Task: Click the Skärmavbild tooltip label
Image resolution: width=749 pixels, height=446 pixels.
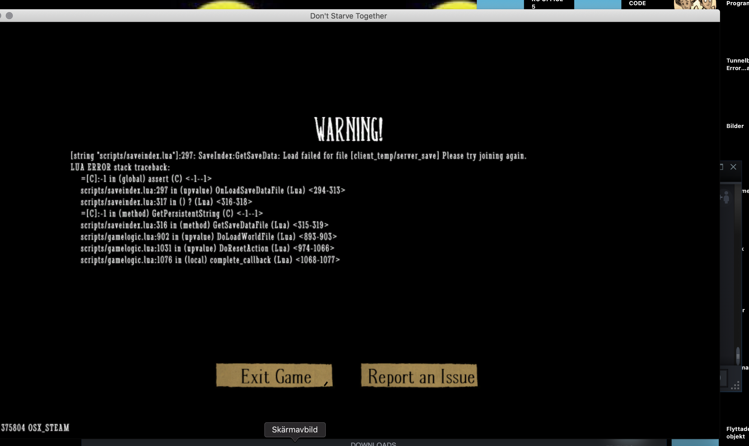Action: pyautogui.click(x=294, y=429)
